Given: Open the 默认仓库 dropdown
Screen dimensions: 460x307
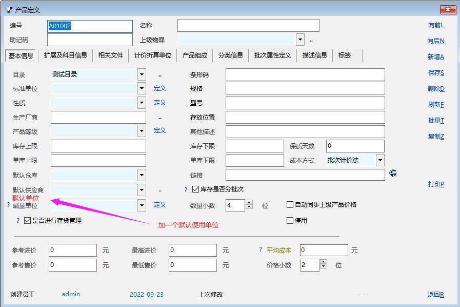Looking at the screenshot, I should click(142, 176).
